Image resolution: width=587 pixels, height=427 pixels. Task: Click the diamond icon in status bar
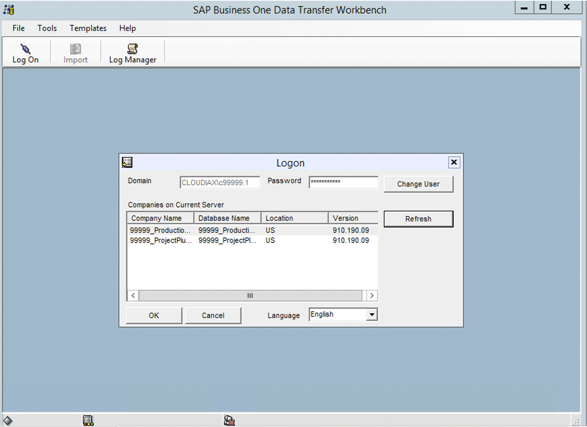(8, 420)
